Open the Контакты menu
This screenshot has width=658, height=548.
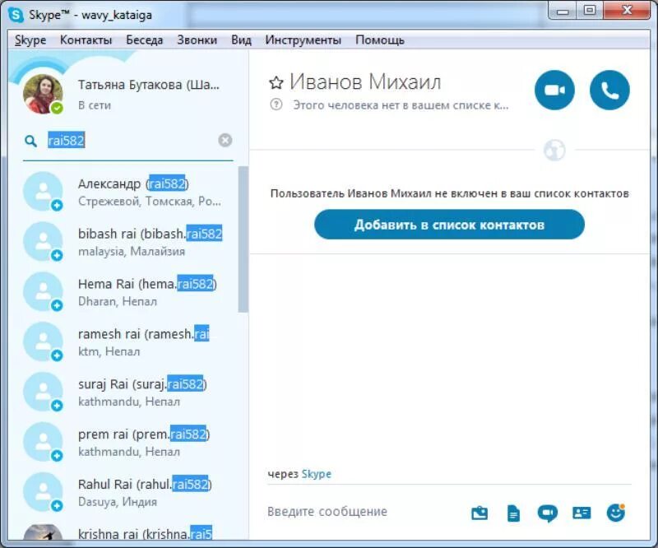point(86,39)
